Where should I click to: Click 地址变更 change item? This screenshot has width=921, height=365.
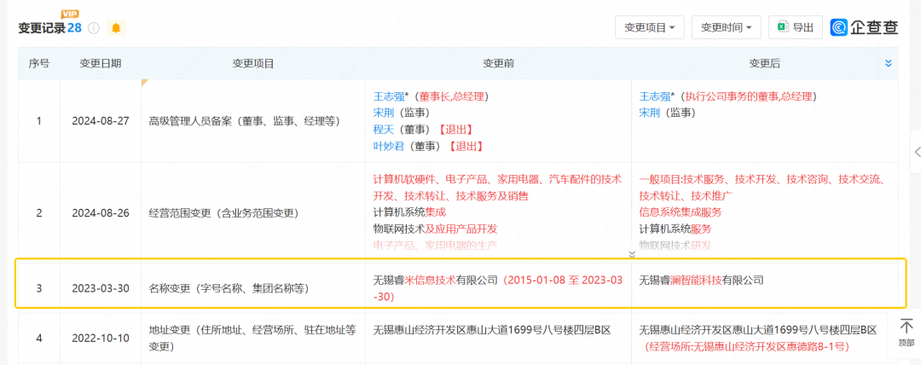coord(252,339)
